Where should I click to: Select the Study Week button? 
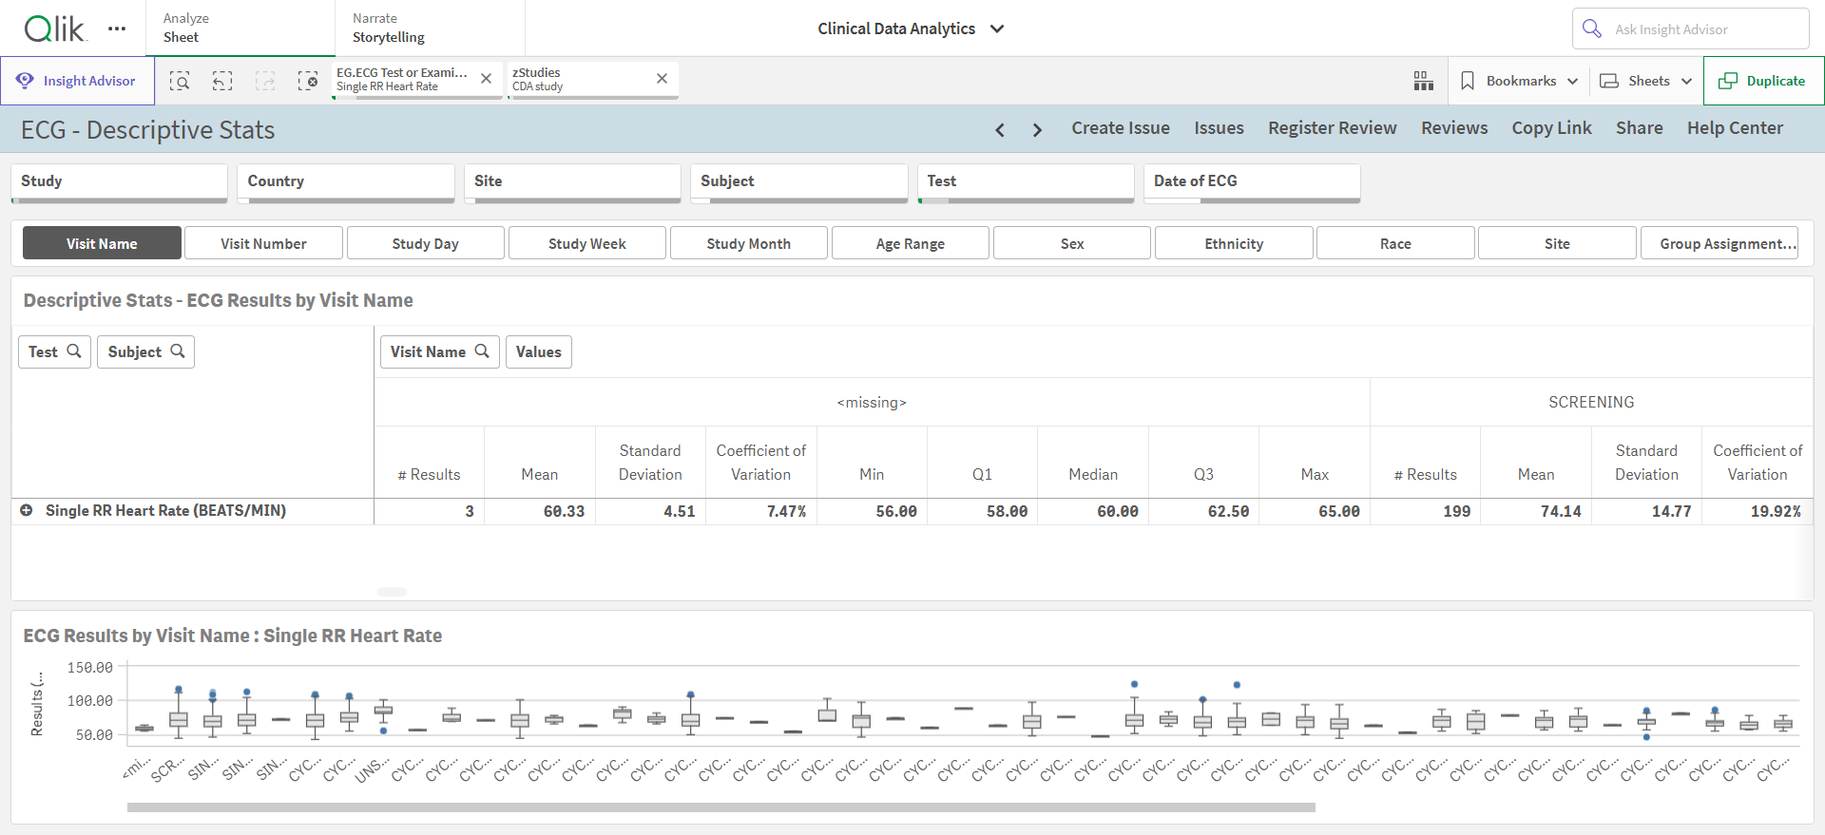coord(587,243)
